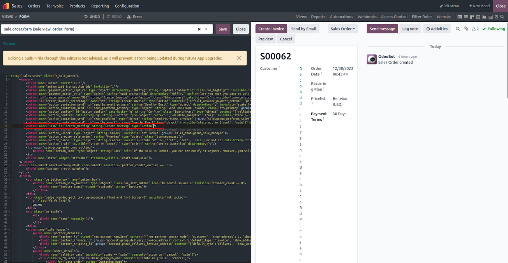Screen dimensions: 508x263
Task: Select the Kanban view icon
Action: 472,17
